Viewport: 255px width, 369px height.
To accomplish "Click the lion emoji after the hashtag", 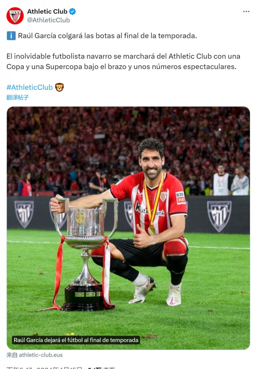I will click(60, 87).
